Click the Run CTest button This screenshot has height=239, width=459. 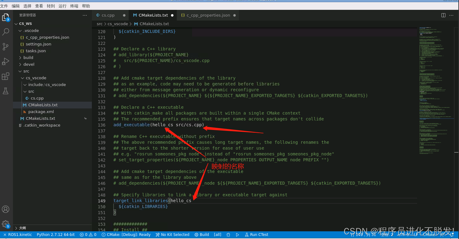(x=256, y=235)
